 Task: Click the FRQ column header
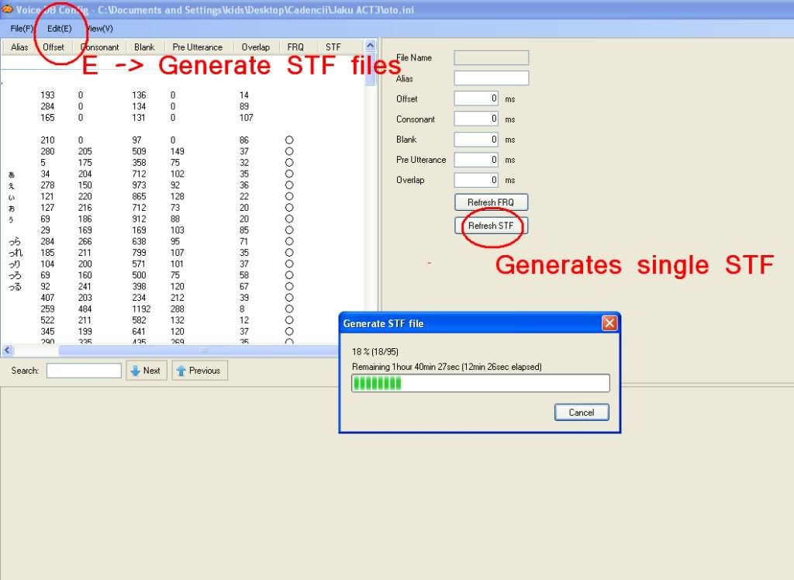(295, 47)
